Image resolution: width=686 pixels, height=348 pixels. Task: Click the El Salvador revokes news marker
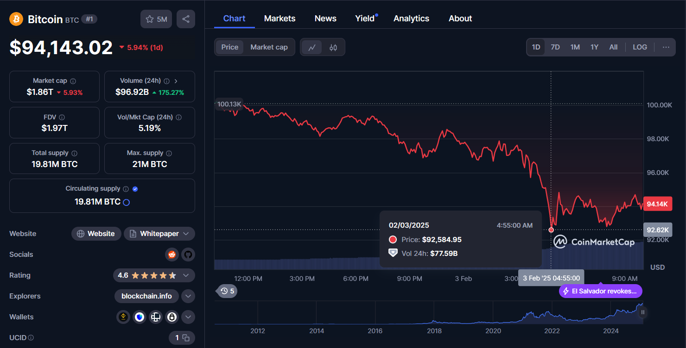(x=600, y=291)
